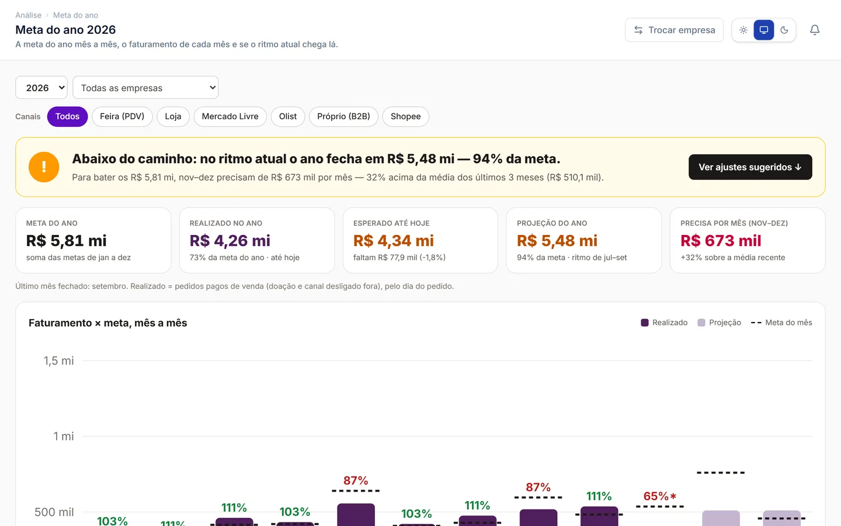Click the 1 mi axis label

(63, 437)
